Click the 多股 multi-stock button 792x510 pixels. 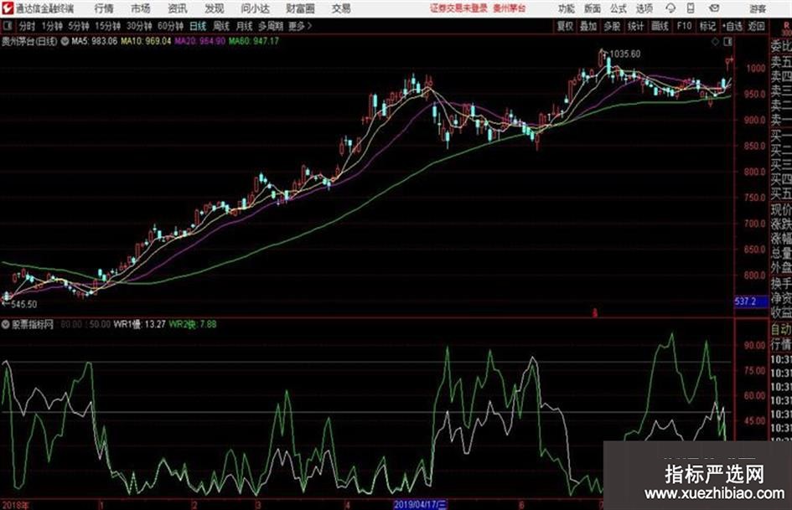point(612,26)
